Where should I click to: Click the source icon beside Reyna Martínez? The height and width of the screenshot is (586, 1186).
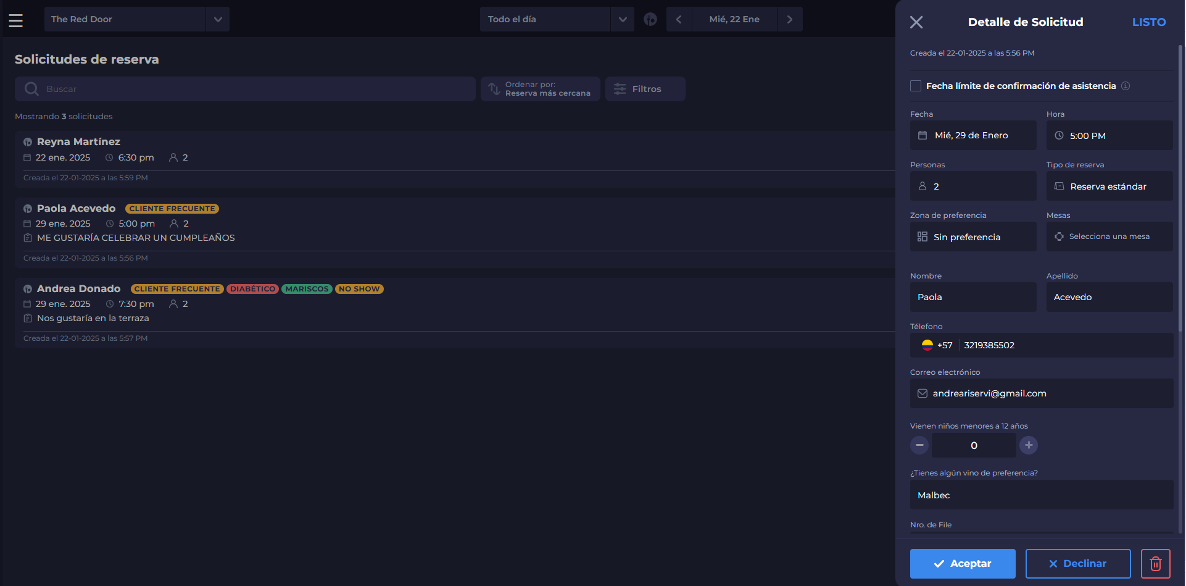click(x=28, y=142)
